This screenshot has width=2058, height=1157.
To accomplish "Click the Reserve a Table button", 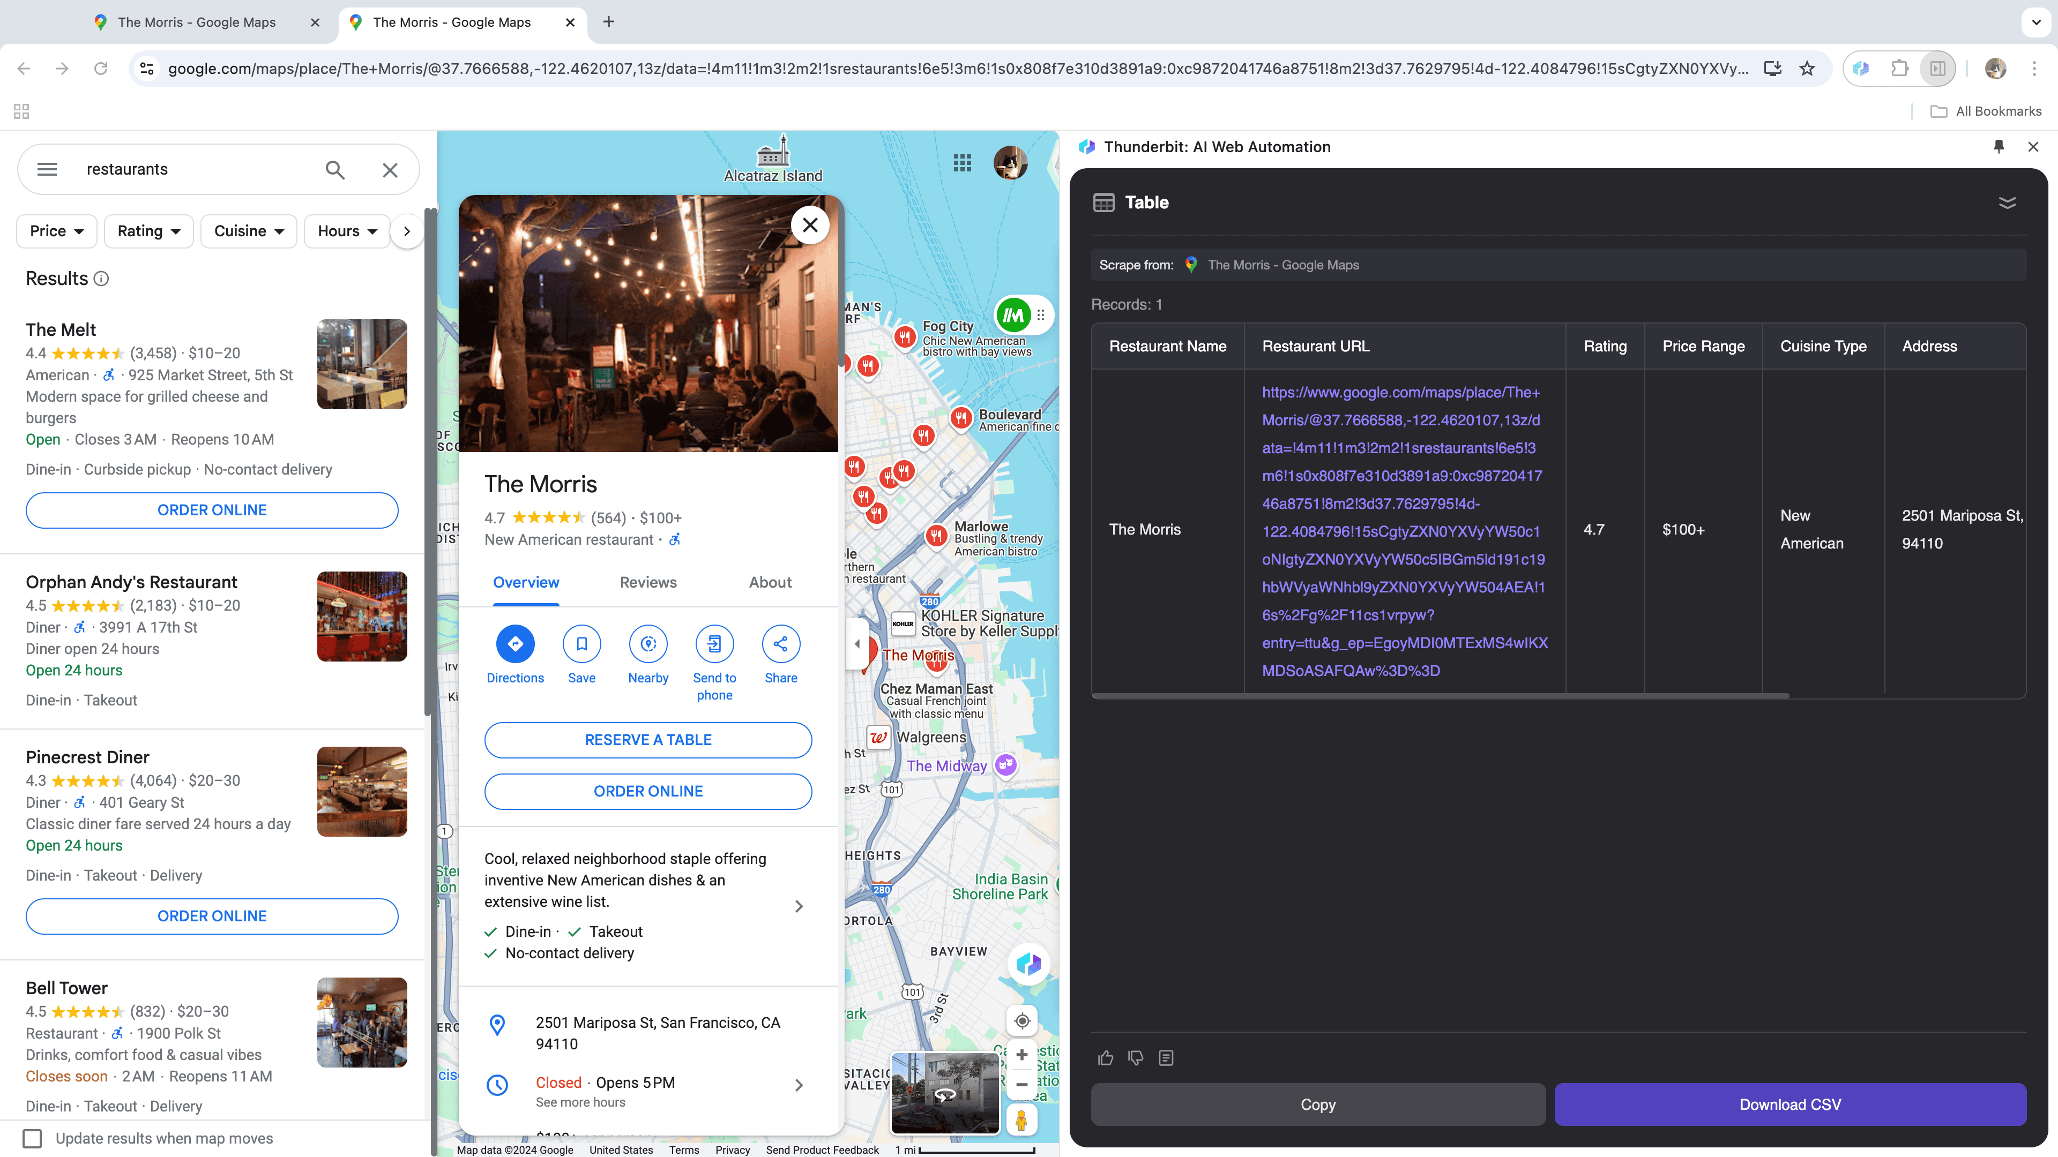I will pos(647,739).
